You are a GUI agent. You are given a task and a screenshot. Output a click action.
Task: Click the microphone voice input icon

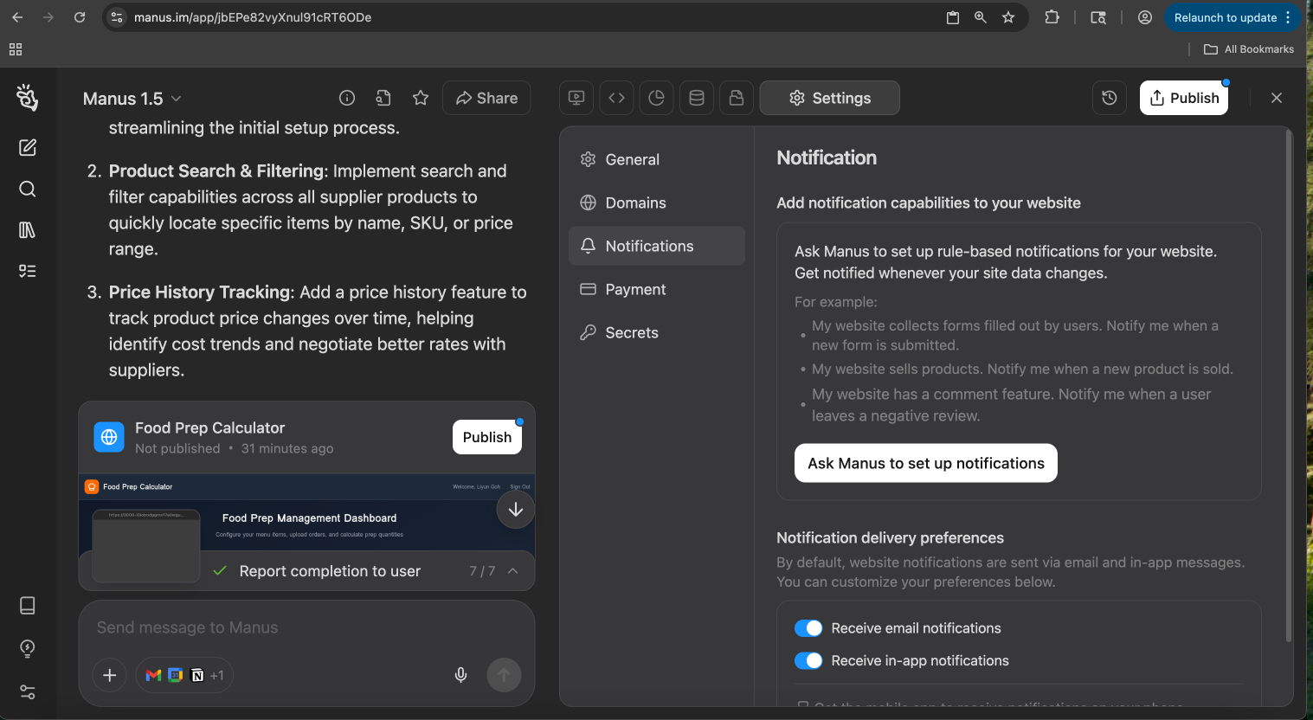pyautogui.click(x=461, y=675)
